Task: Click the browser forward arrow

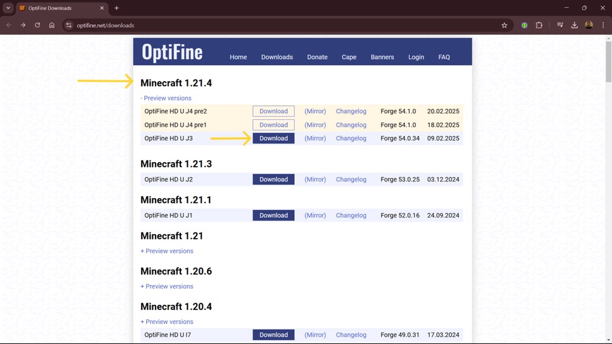Action: [x=23, y=25]
